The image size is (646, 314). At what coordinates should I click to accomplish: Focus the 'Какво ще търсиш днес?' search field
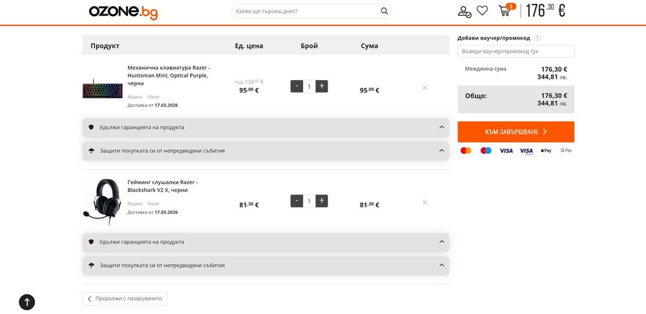[x=306, y=11]
